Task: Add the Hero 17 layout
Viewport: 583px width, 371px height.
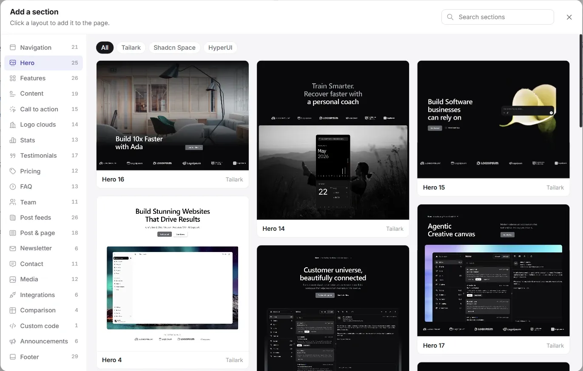Action: click(493, 279)
